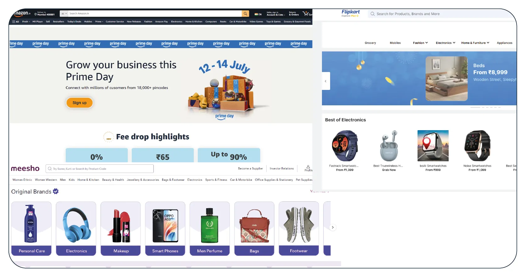Image resolution: width=526 pixels, height=277 pixels.
Task: Click the Sign up button
Action: coord(80,103)
